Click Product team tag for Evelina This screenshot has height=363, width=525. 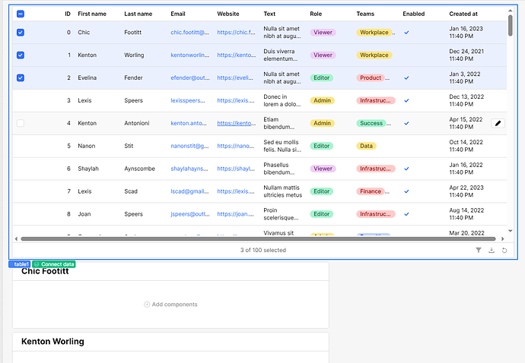371,78
